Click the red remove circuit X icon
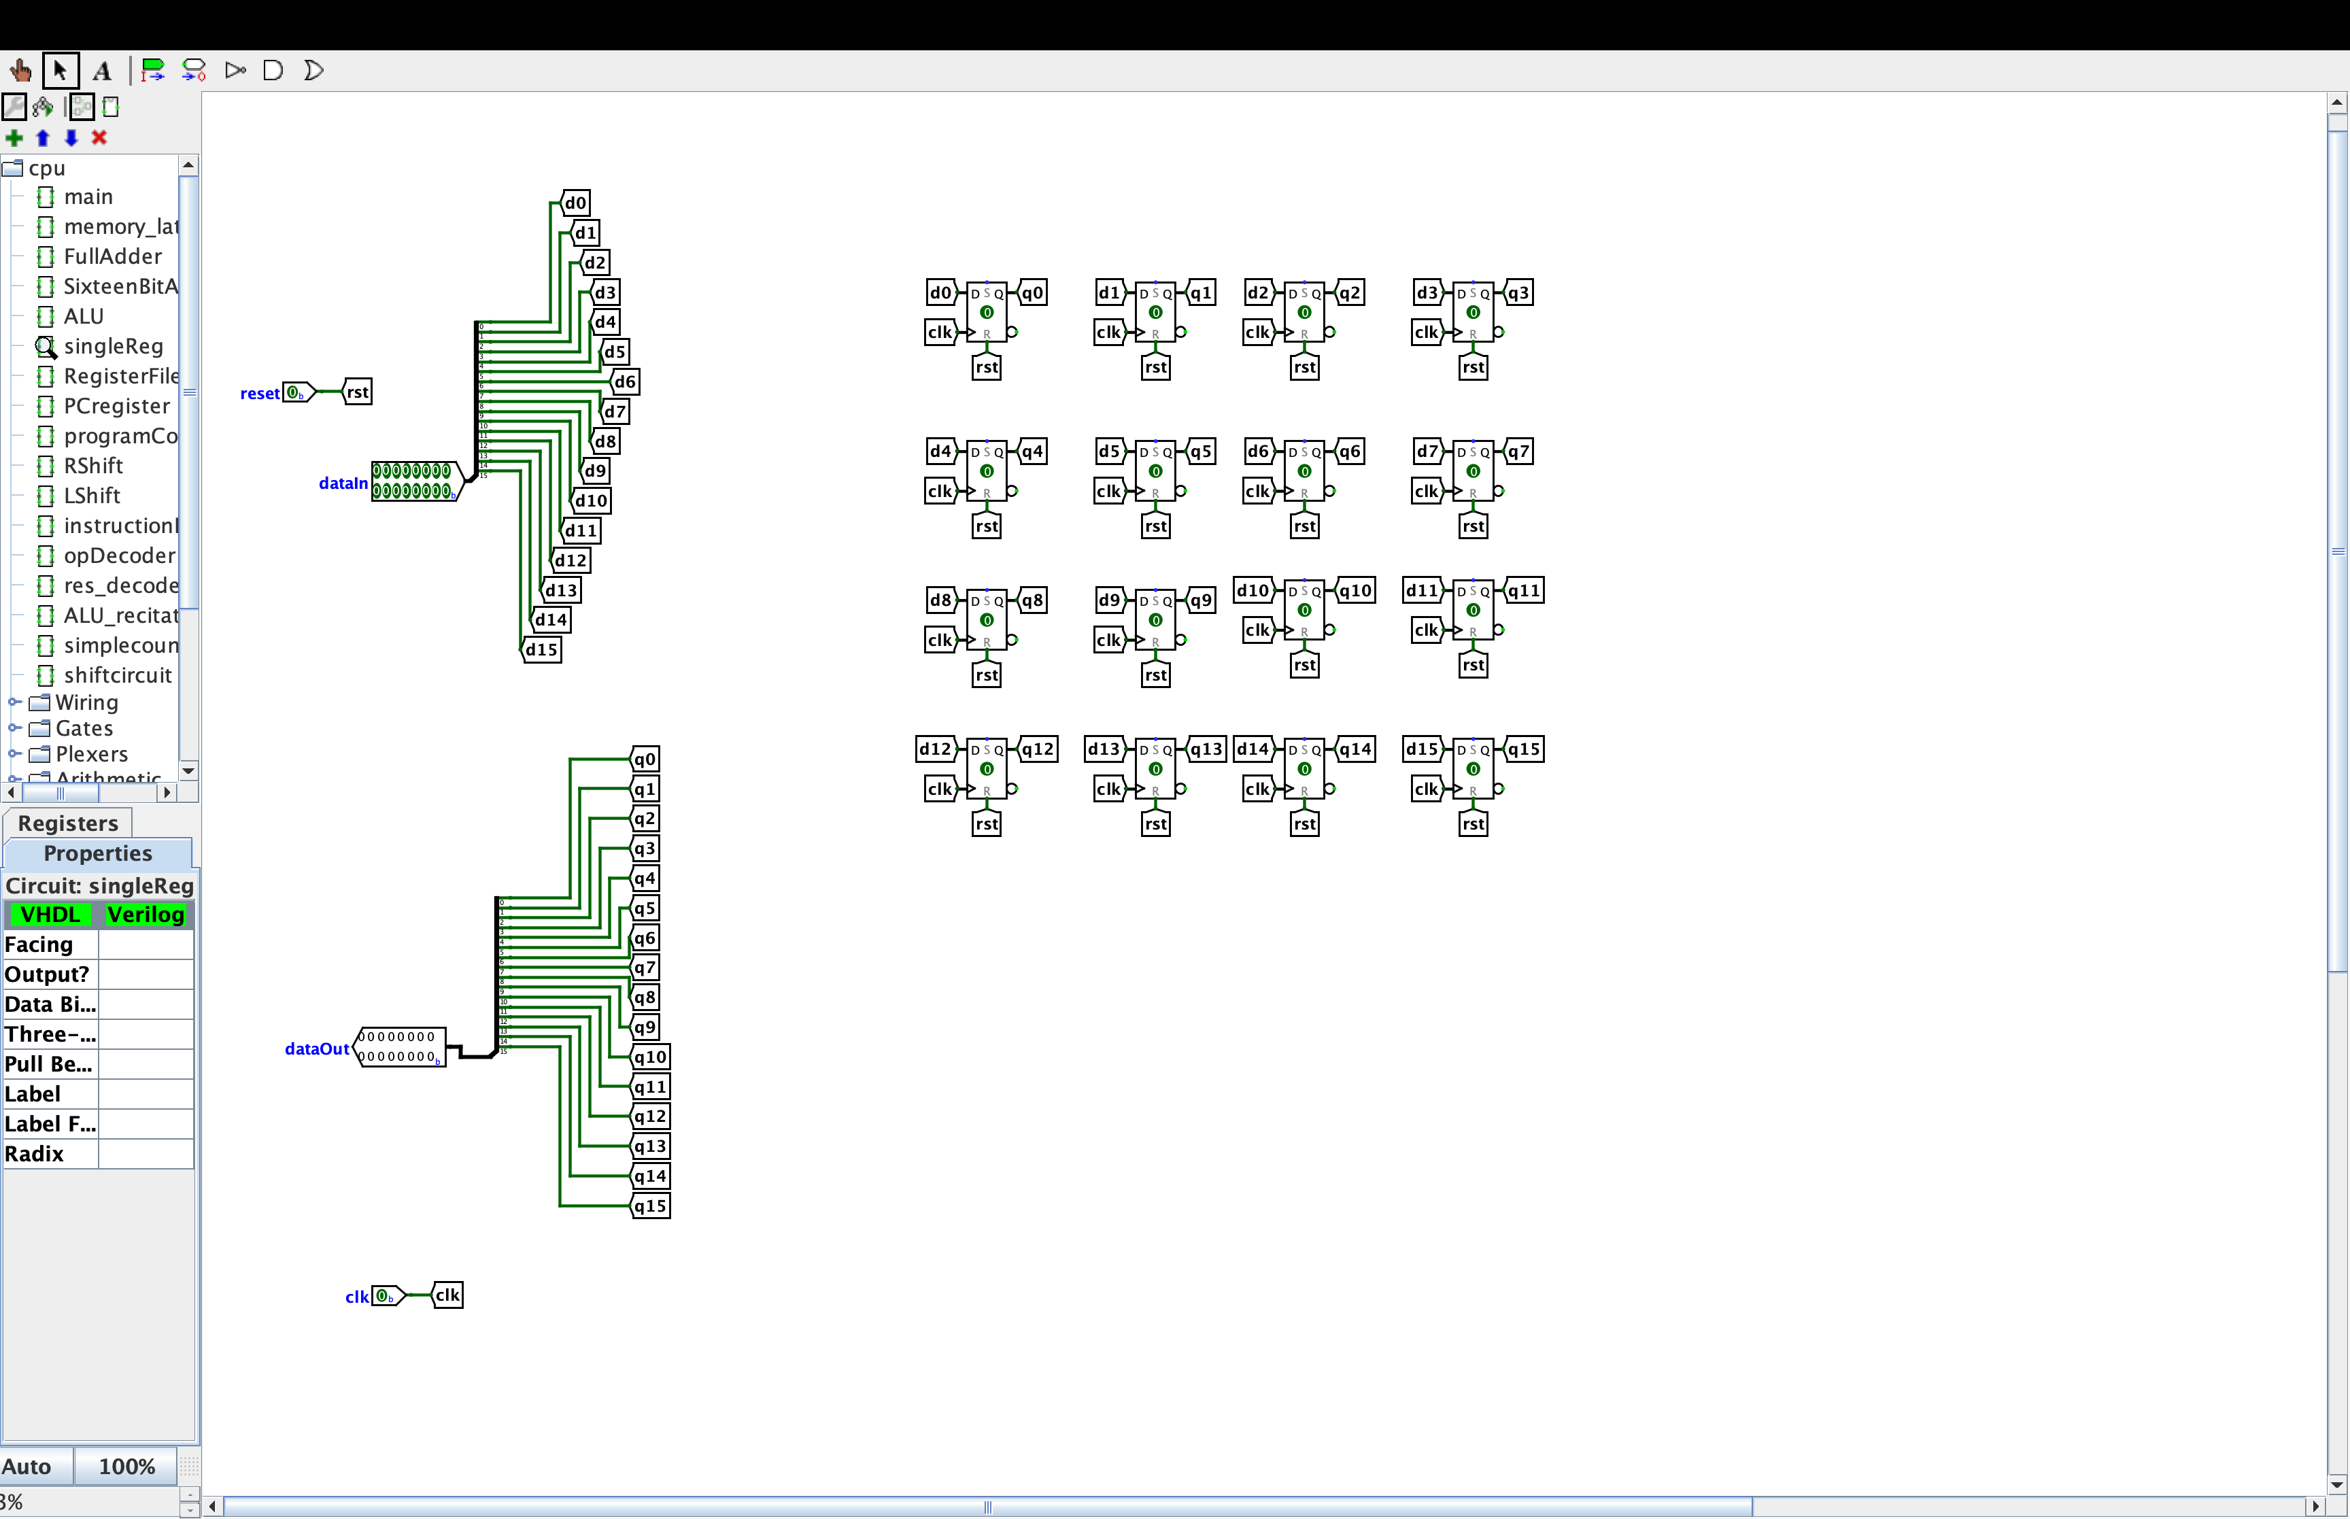 99,137
